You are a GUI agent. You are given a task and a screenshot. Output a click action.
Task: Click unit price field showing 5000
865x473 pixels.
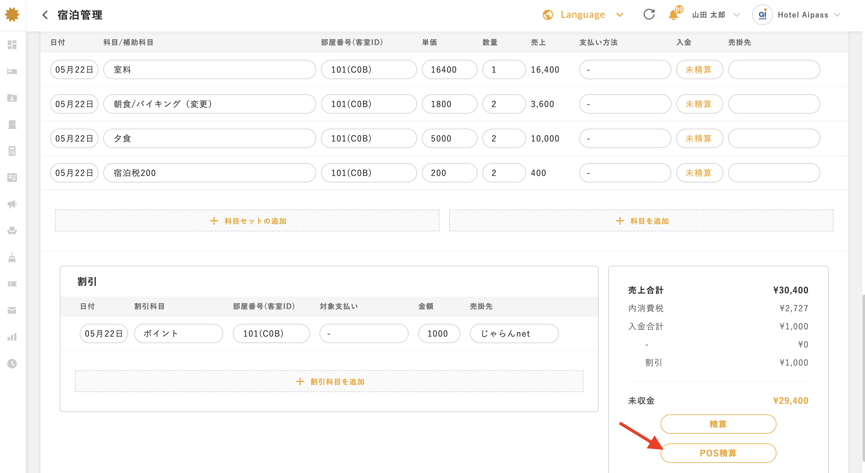[x=450, y=138]
